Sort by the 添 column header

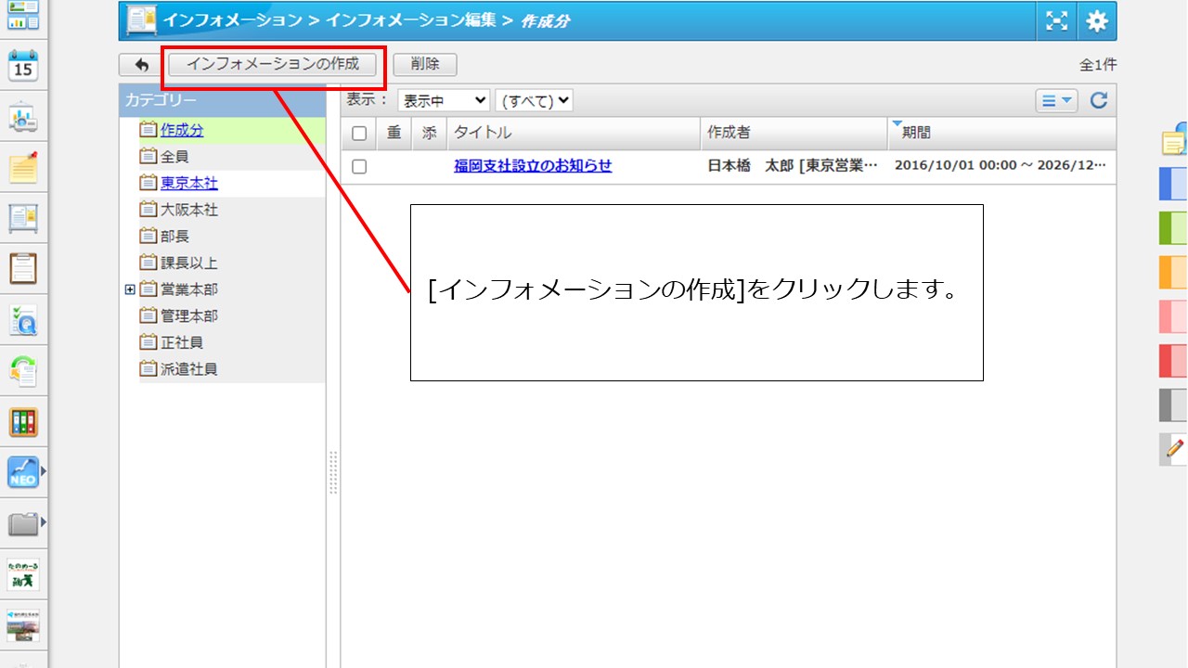429,133
